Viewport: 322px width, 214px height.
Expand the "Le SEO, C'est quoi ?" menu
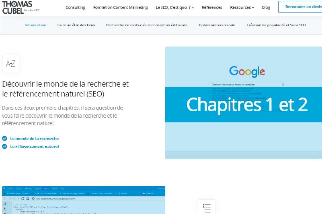174,7
